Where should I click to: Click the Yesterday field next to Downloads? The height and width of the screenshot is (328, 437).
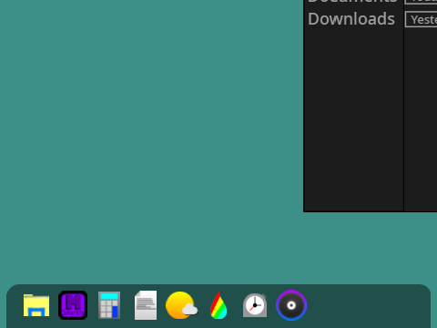[422, 19]
